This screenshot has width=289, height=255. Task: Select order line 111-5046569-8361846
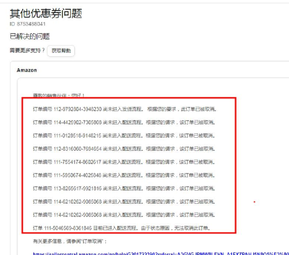click(x=122, y=228)
